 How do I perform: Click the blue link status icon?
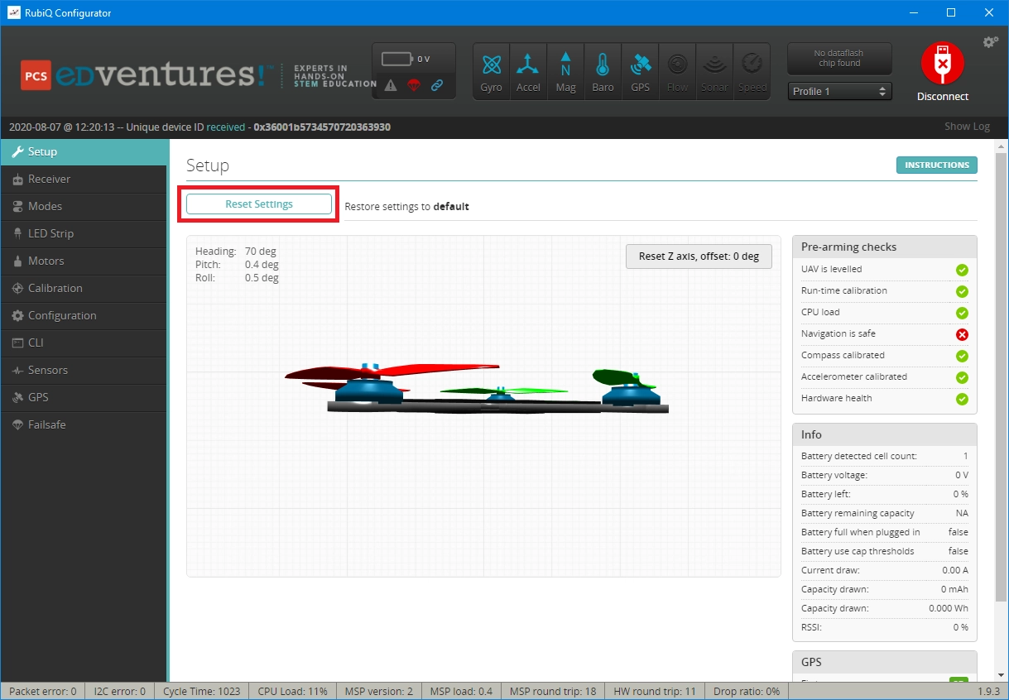(x=437, y=85)
